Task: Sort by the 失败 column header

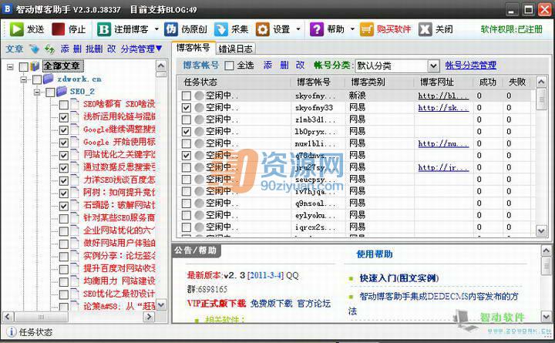Action: [x=517, y=82]
